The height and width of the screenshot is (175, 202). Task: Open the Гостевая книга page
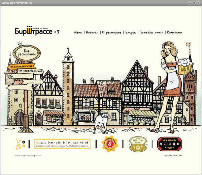tap(151, 32)
